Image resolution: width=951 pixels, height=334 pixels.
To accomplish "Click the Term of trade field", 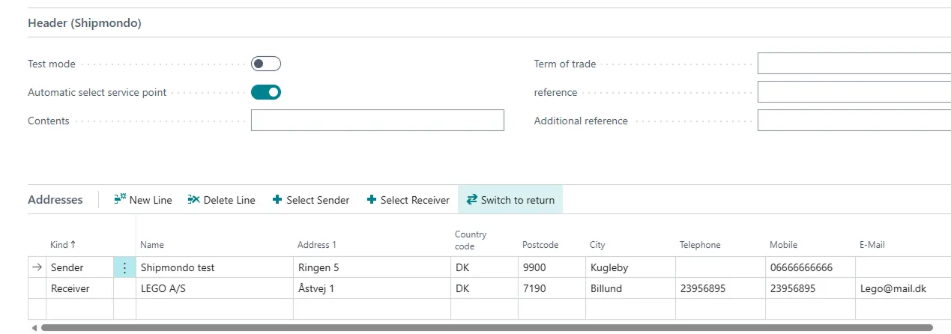I will click(854, 64).
